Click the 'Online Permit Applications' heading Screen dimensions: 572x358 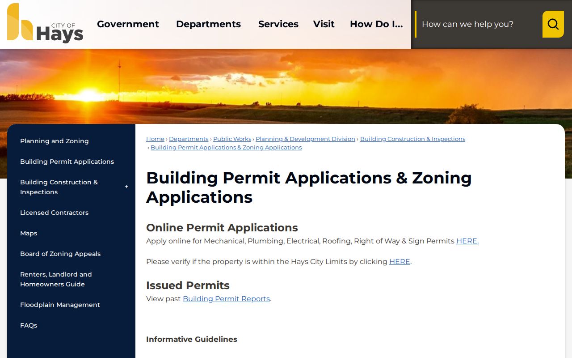(222, 228)
